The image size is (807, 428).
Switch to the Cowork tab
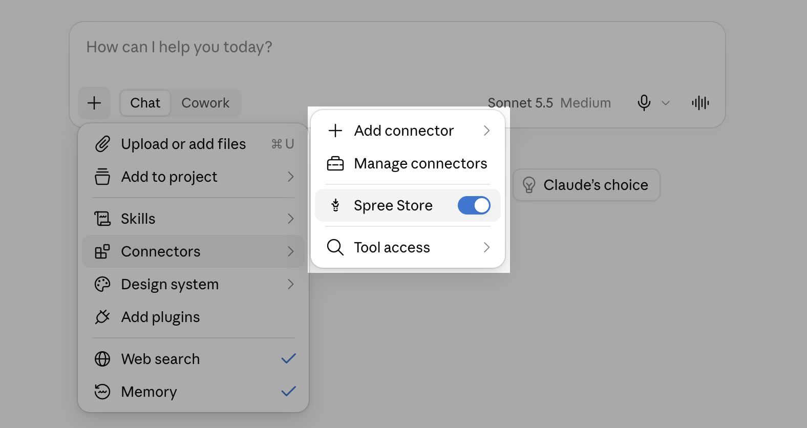[x=205, y=103]
